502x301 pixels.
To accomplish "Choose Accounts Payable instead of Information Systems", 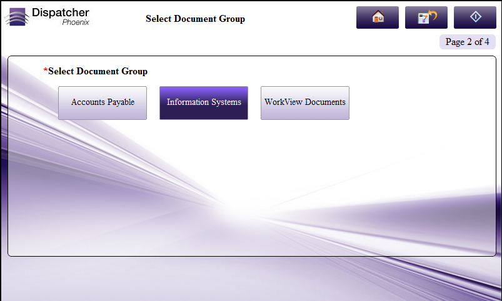I will coord(103,102).
